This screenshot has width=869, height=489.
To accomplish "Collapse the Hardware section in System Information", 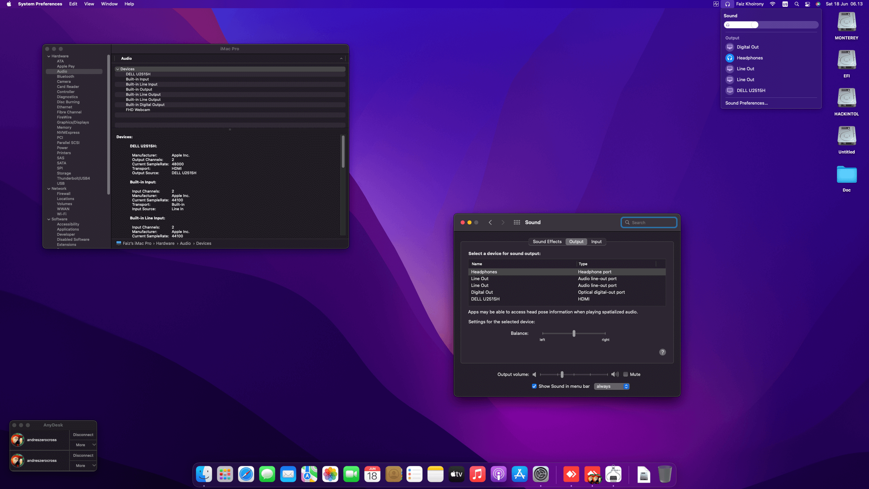I will (x=49, y=56).
